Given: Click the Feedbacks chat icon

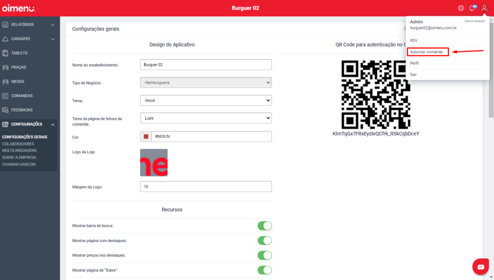Looking at the screenshot, I should 5,110.
